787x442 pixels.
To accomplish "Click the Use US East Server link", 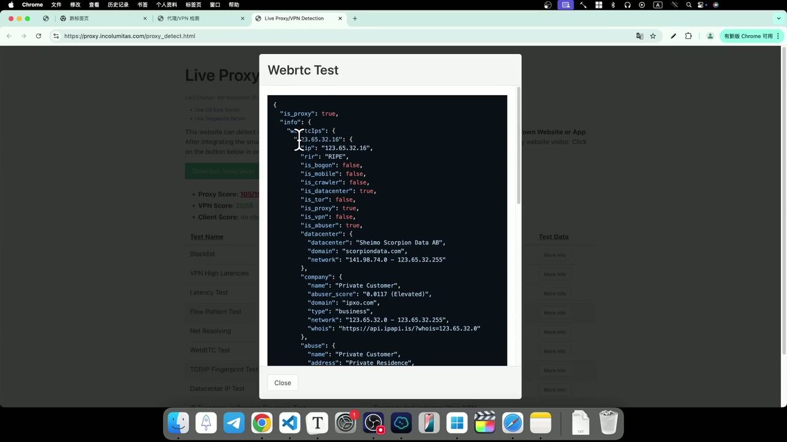I will 217,110.
